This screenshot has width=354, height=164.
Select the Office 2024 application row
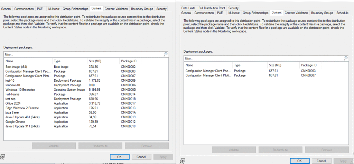click(14, 103)
